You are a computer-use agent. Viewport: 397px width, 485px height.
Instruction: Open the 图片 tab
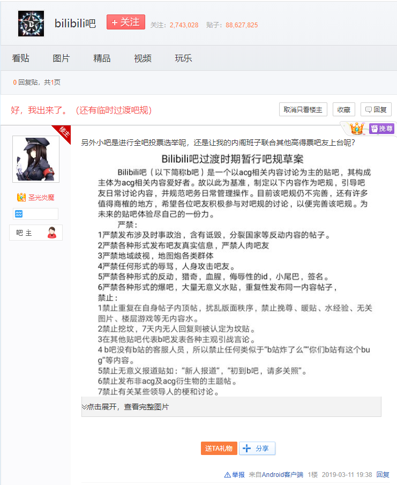pos(61,58)
